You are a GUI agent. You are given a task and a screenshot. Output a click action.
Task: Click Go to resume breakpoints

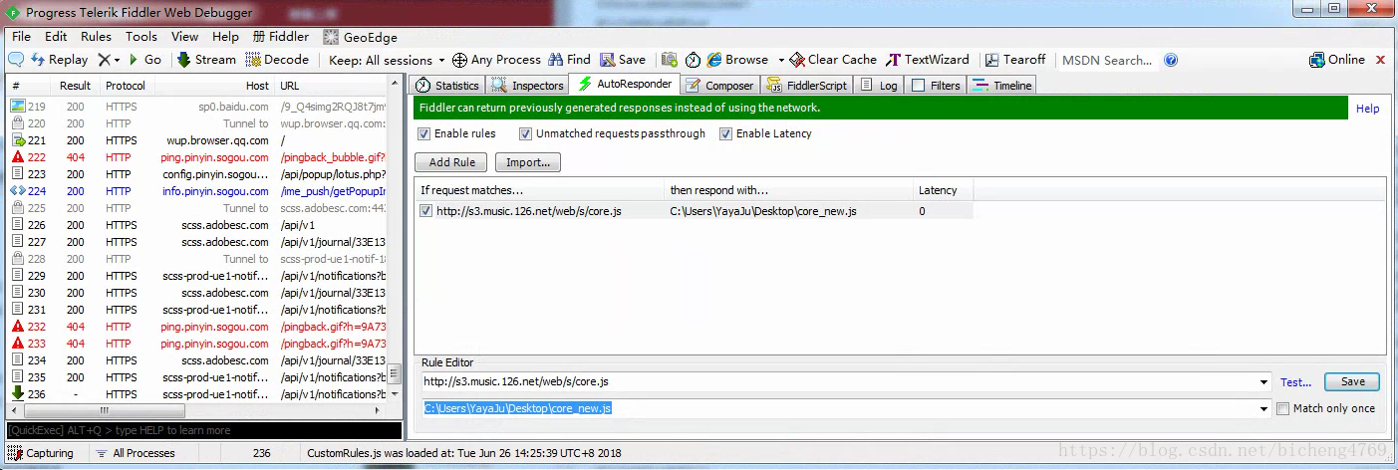tap(144, 60)
